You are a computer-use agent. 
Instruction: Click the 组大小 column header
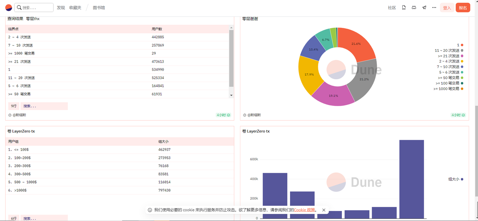point(164,141)
